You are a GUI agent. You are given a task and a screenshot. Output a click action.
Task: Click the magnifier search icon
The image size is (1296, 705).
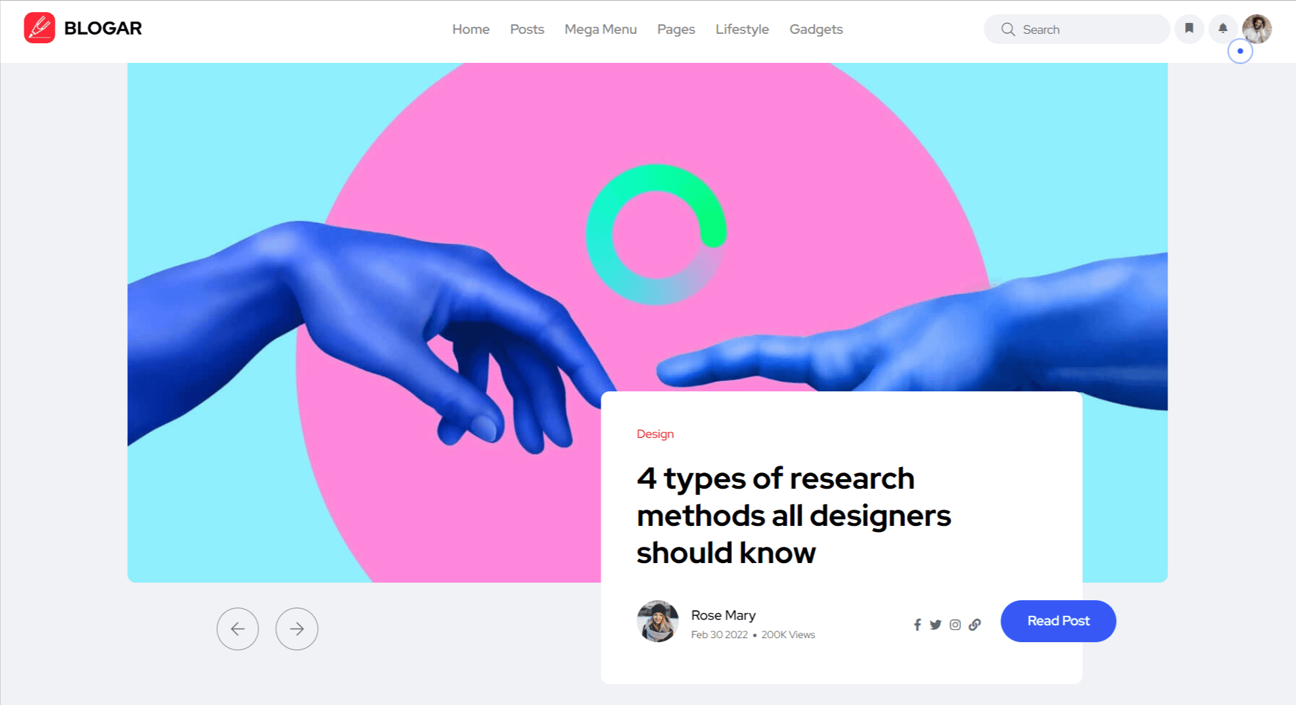point(1008,29)
